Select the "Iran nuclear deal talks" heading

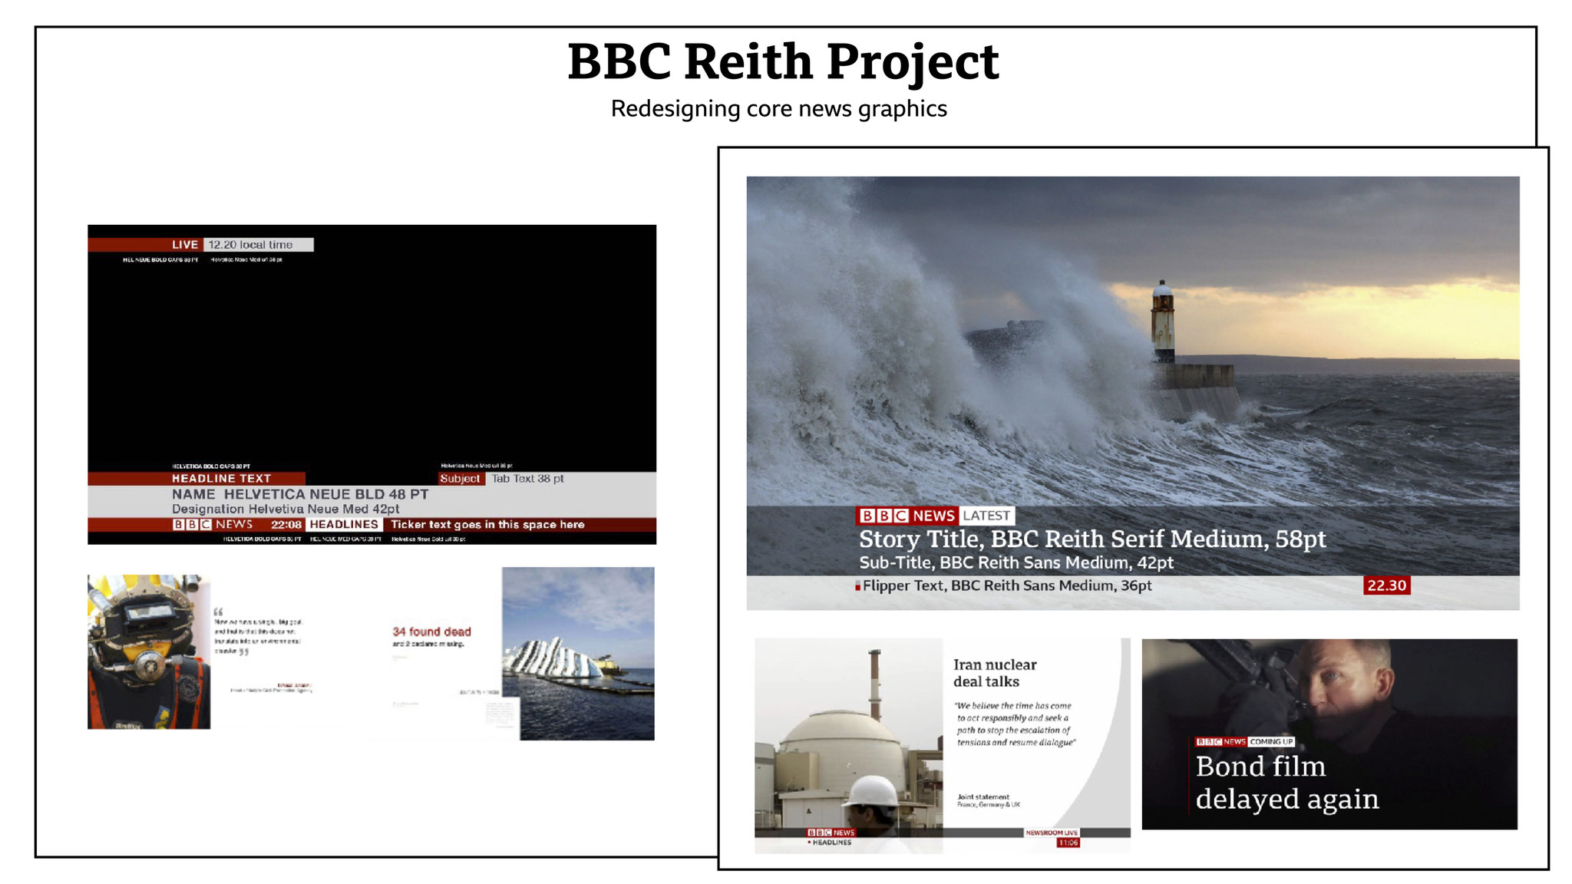pos(995,673)
